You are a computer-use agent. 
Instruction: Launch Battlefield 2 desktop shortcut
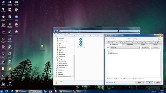tap(3, 32)
